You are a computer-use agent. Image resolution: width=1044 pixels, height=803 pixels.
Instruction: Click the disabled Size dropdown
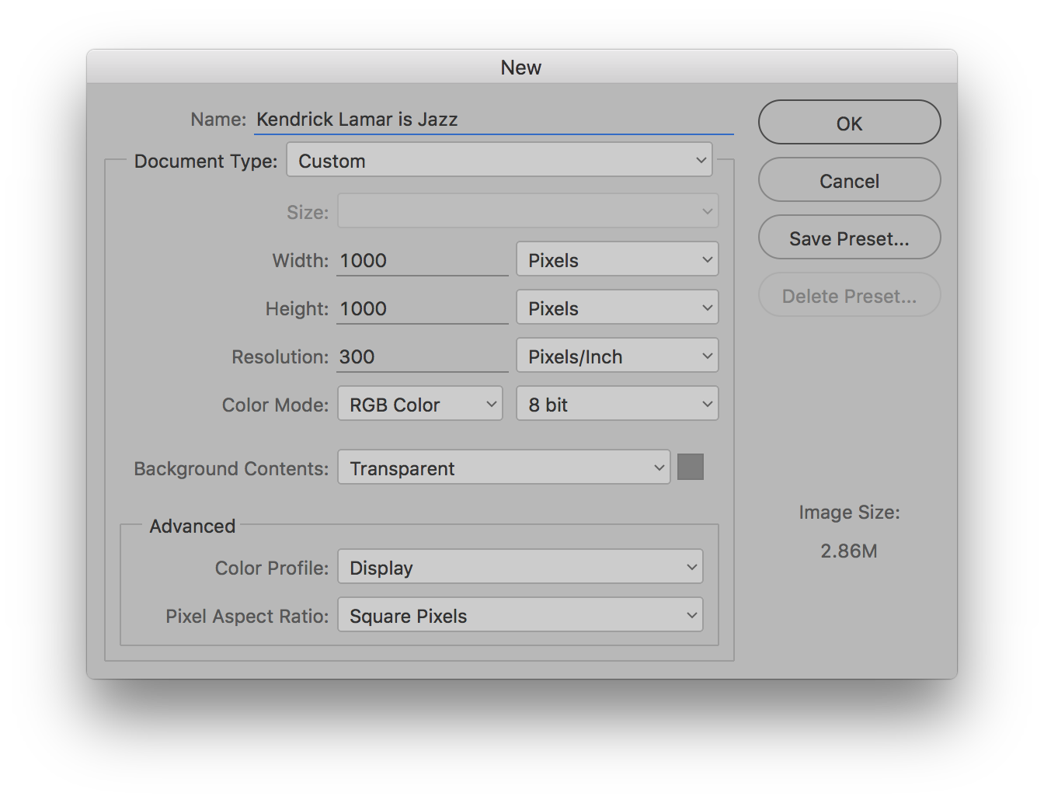pos(527,211)
